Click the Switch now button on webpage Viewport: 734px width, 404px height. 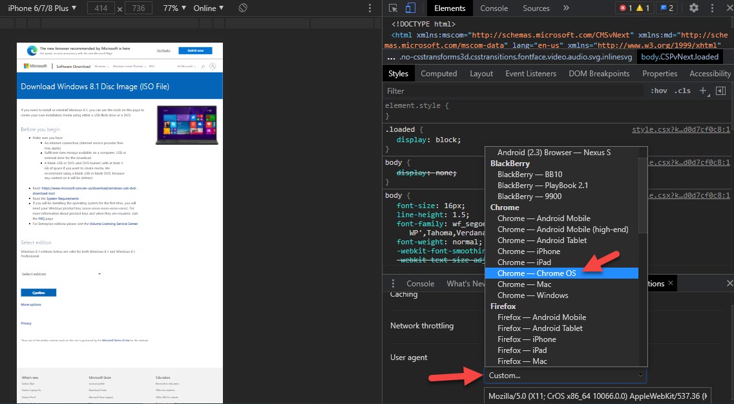195,50
